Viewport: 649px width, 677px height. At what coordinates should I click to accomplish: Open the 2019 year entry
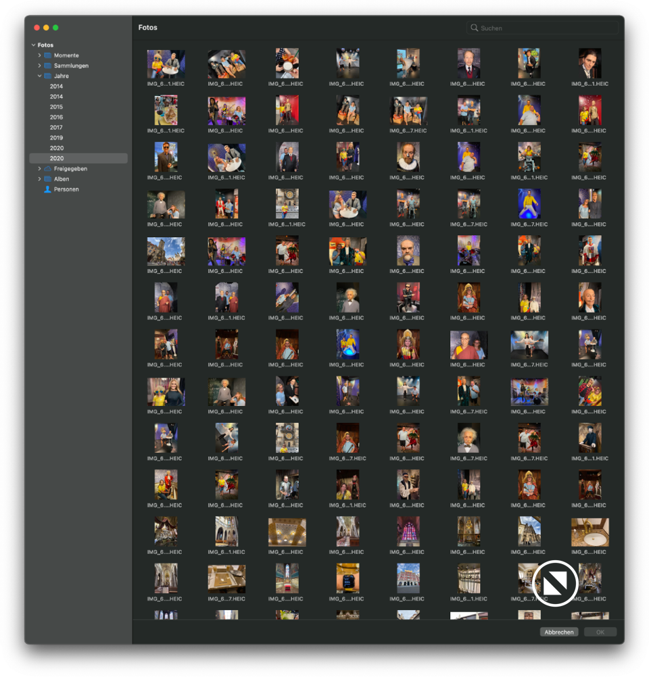click(56, 138)
